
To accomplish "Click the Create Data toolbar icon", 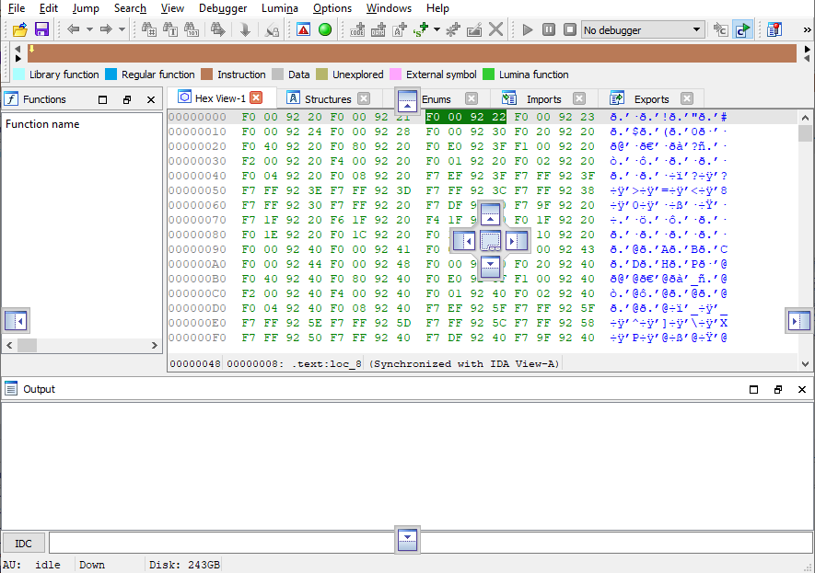I will (378, 29).
